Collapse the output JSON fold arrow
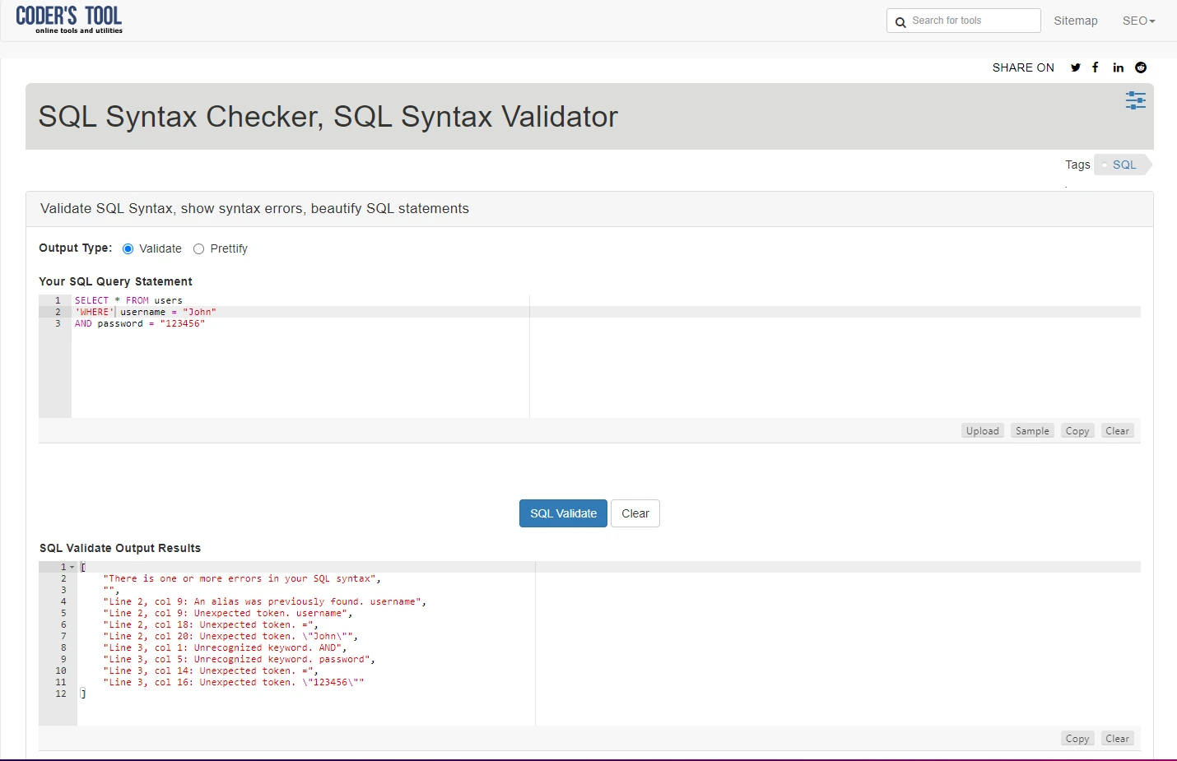 pos(72,567)
